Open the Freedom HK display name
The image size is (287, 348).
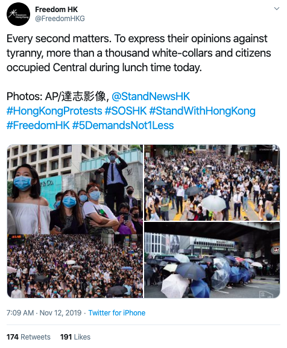coord(56,10)
